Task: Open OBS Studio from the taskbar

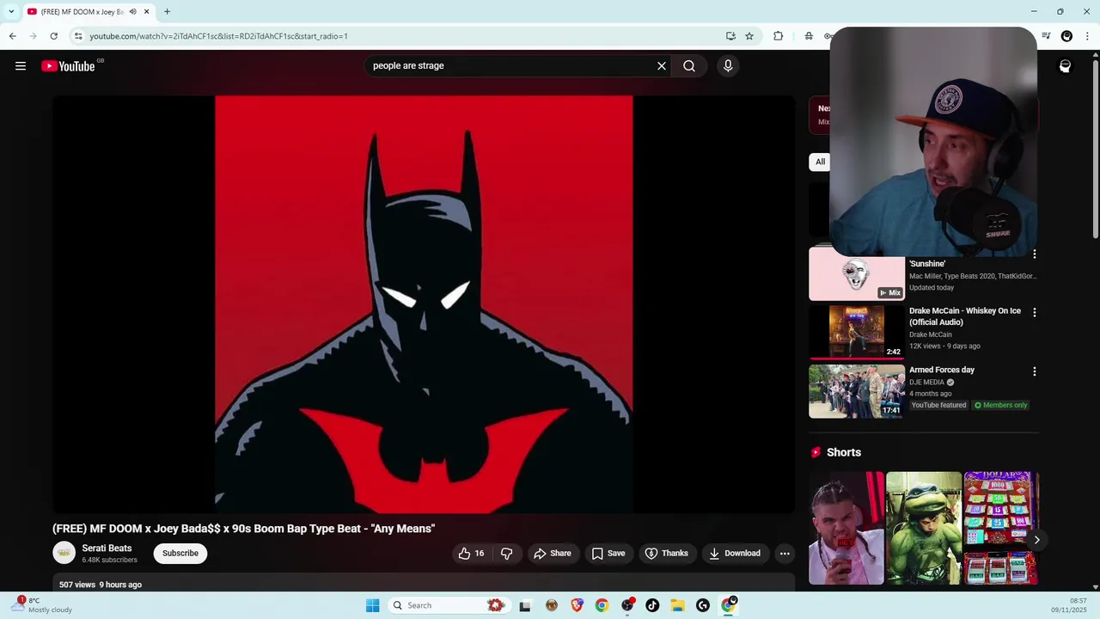Action: tap(627, 605)
